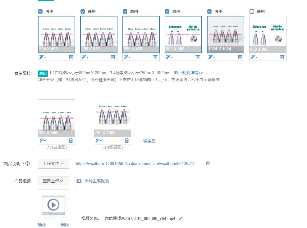Remove the uploaded 商品说明书 file
This screenshot has width=307, height=228.
[x=208, y=163]
